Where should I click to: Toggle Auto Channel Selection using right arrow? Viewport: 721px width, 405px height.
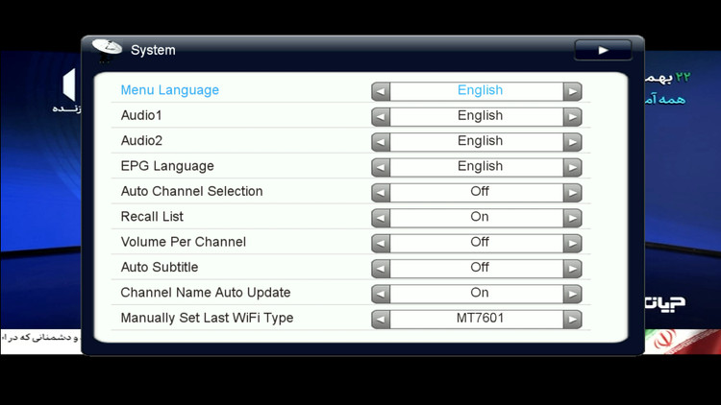[572, 192]
